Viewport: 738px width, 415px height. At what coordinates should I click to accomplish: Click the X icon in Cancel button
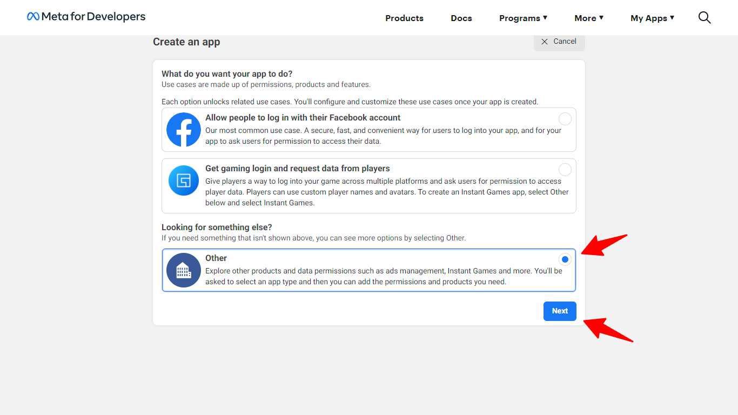(545, 42)
